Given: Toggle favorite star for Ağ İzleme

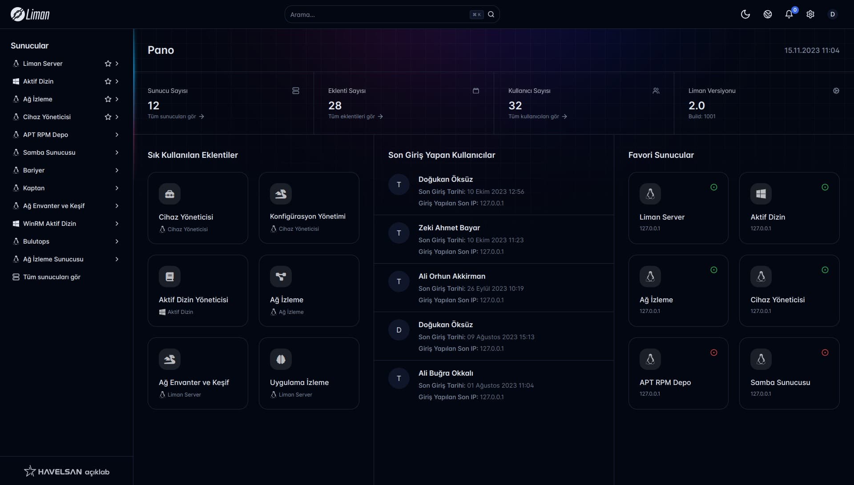Looking at the screenshot, I should coord(108,99).
